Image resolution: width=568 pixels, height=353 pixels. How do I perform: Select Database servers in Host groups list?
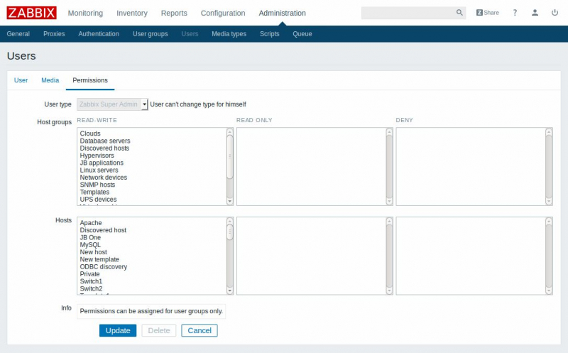pos(105,141)
